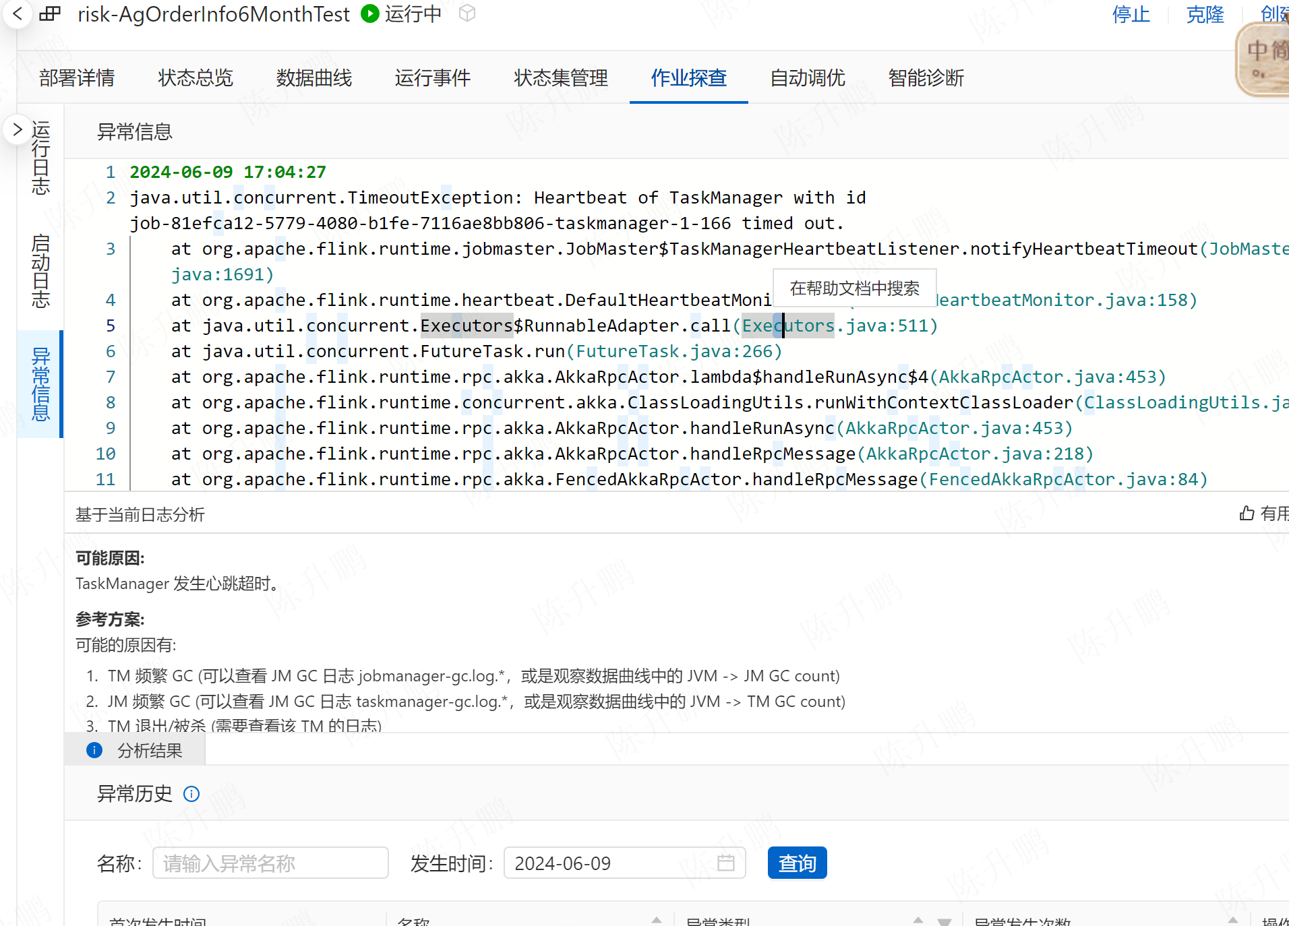The image size is (1289, 926).
Task: Click the job title risk-AgOrderInfo6MonthTest
Action: [x=214, y=14]
